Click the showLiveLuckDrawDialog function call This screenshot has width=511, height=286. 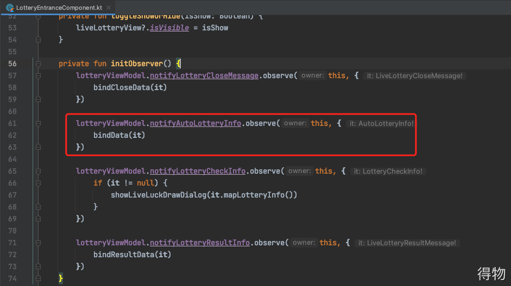(158, 195)
